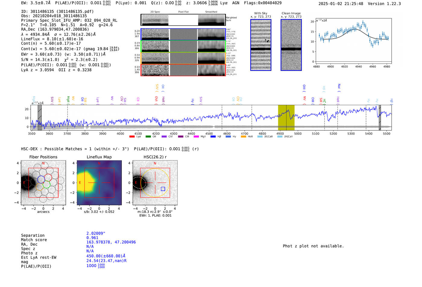Image resolution: width=422 pixels, height=287 pixels.
Task: Click the 'Phot z plot not available.' message
Action: 313,246
